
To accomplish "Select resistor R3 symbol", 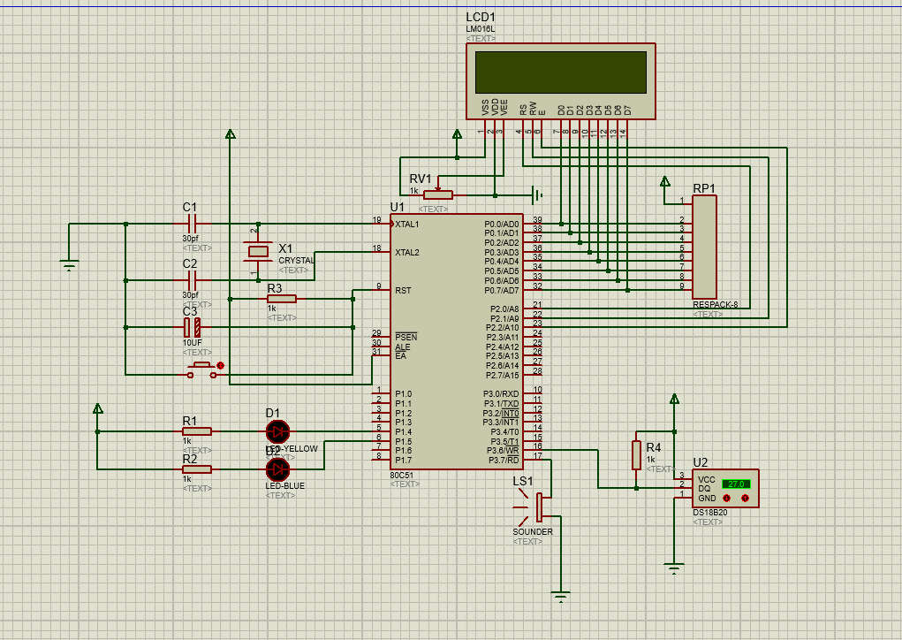I will [282, 299].
